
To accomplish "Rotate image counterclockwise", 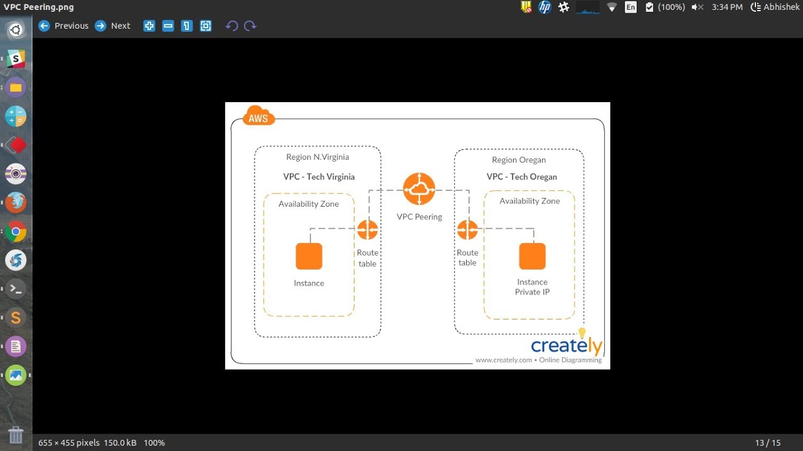I will (231, 26).
